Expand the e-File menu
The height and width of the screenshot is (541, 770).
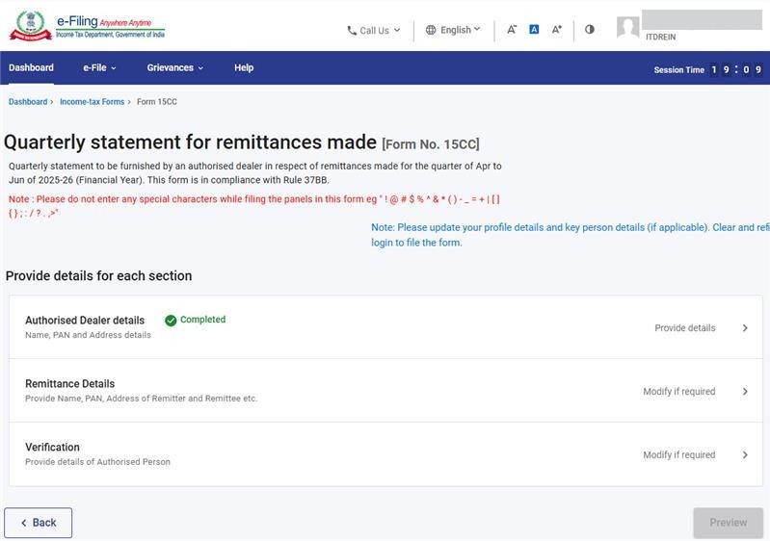click(99, 67)
